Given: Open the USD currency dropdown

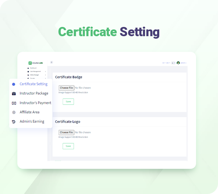Looking at the screenshot, I should pyautogui.click(x=168, y=63).
